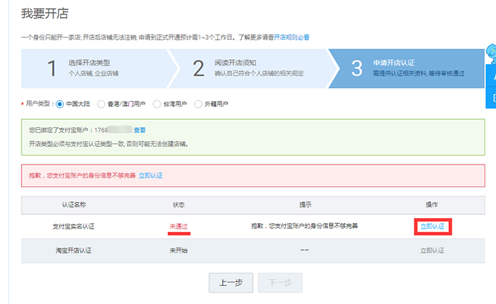Click the 未开始 status cell
This screenshot has height=304, width=496.
179,251
